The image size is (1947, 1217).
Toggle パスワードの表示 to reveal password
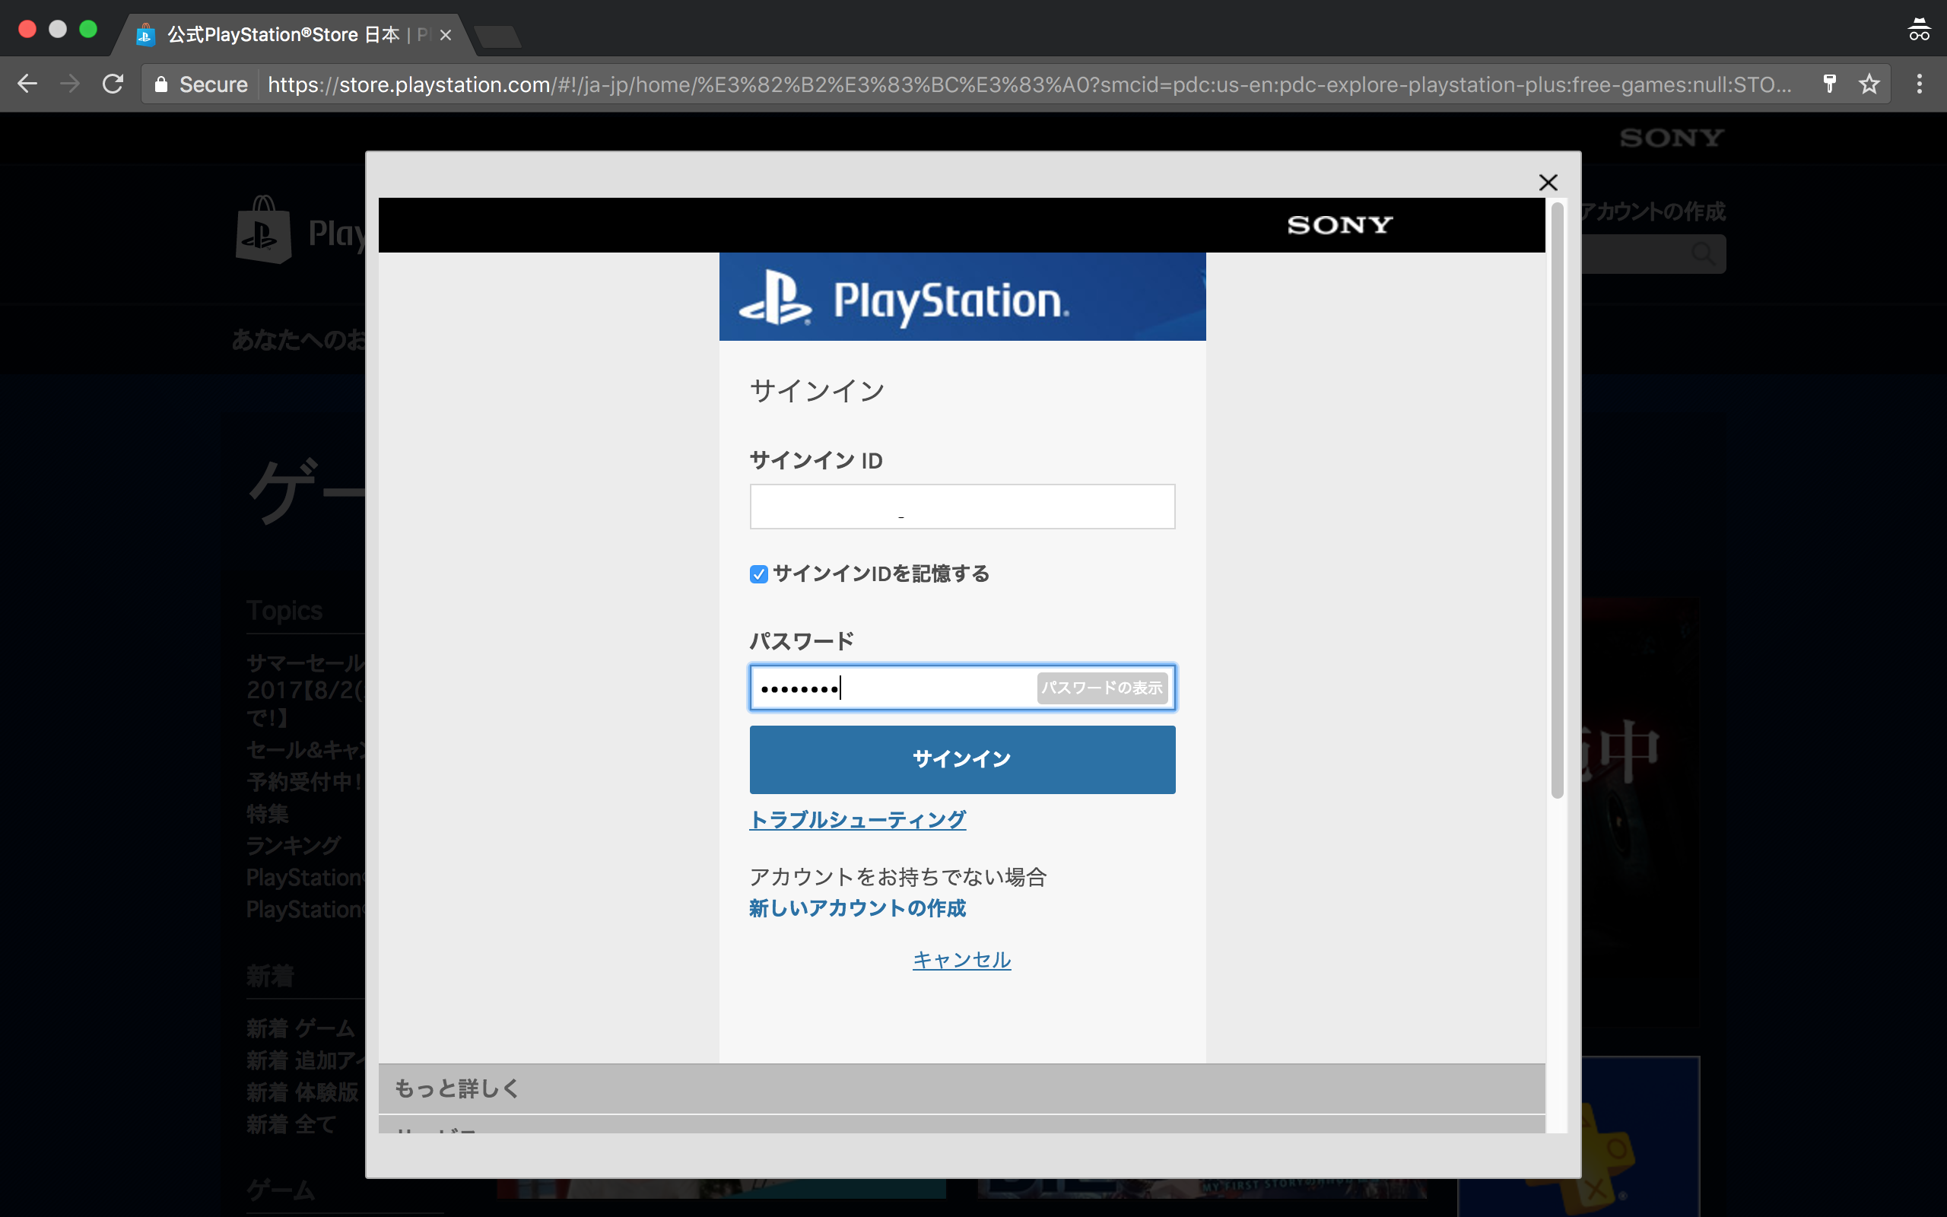click(x=1101, y=688)
